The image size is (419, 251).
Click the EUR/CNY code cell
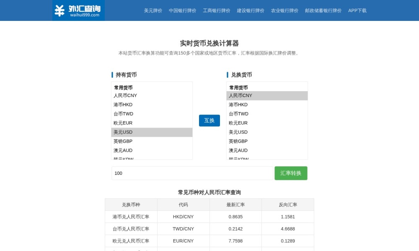[x=184, y=241]
